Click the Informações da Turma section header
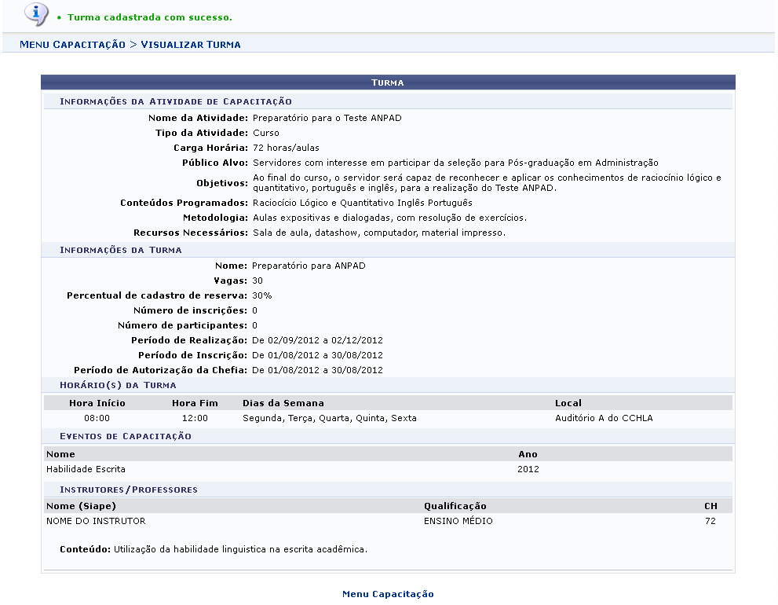 (x=121, y=250)
